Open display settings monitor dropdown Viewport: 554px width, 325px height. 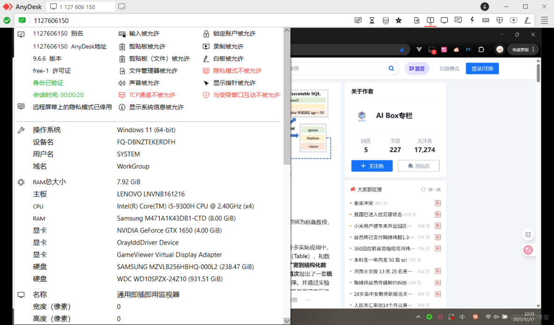coord(444,20)
